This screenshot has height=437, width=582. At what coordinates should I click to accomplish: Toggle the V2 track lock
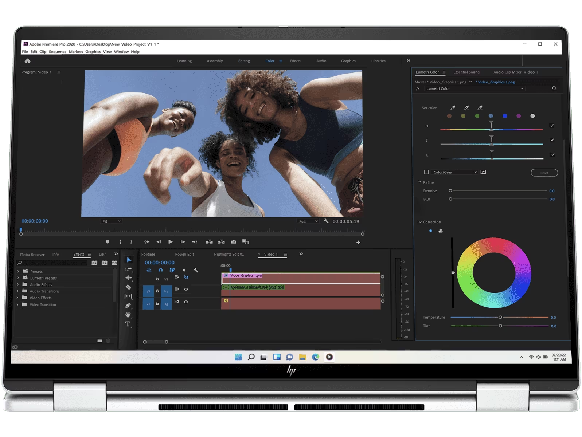pyautogui.click(x=157, y=279)
